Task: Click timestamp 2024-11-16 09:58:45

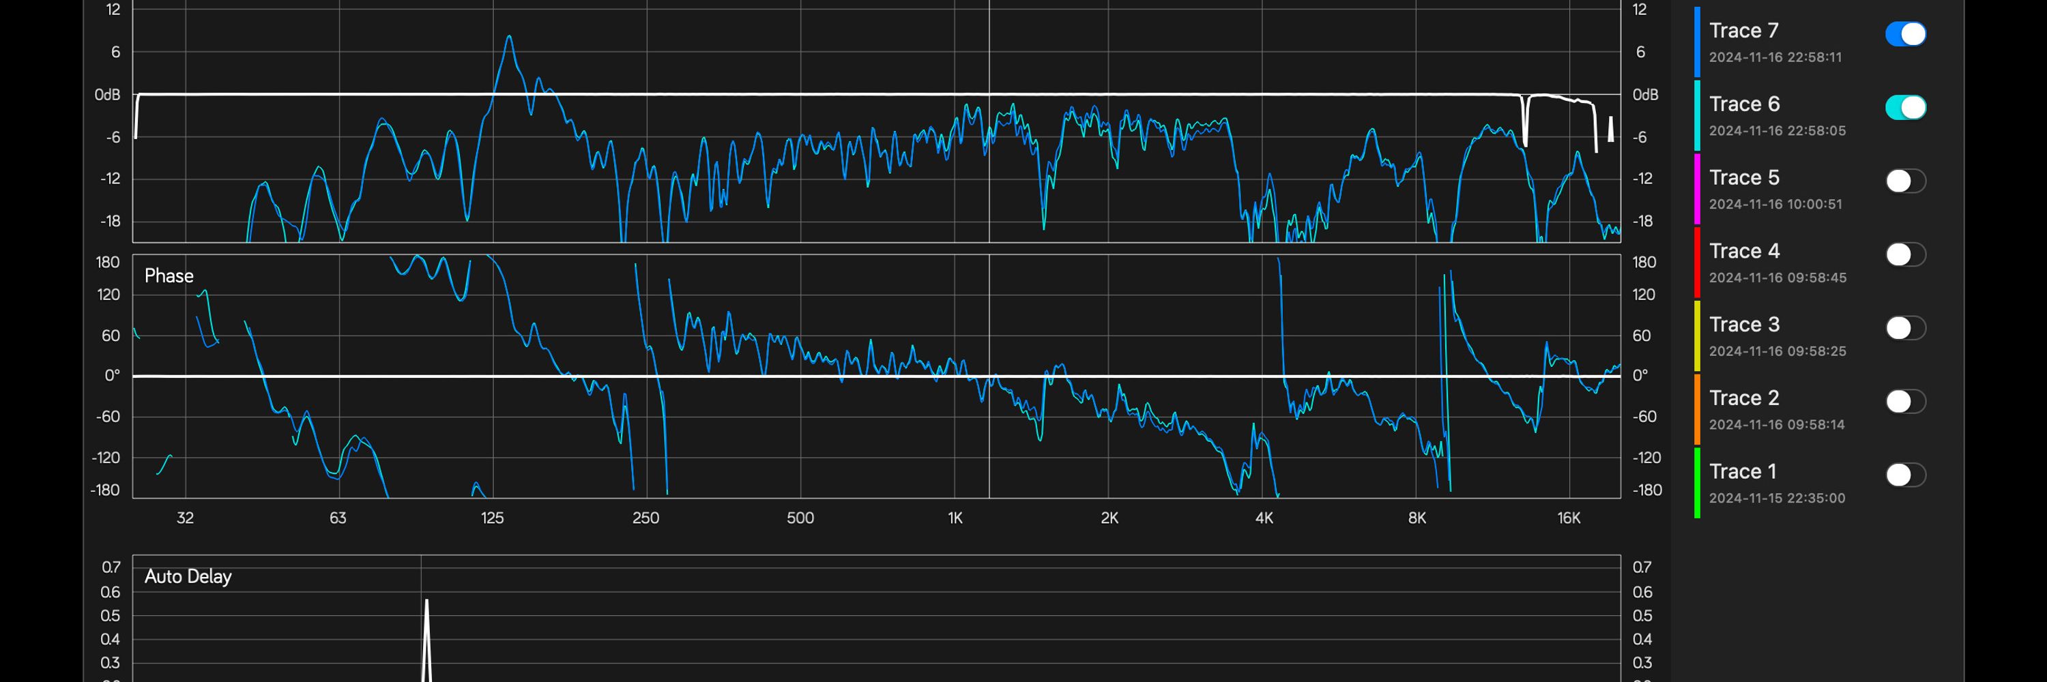Action: [1777, 278]
